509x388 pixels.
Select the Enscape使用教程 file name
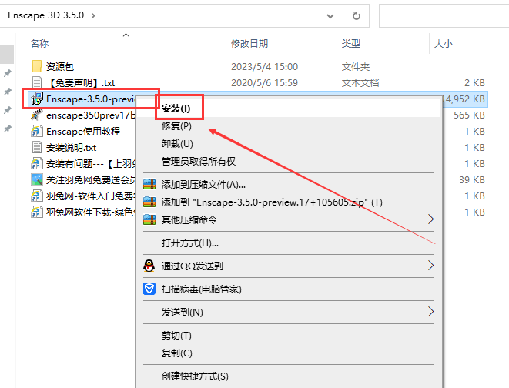tap(83, 132)
